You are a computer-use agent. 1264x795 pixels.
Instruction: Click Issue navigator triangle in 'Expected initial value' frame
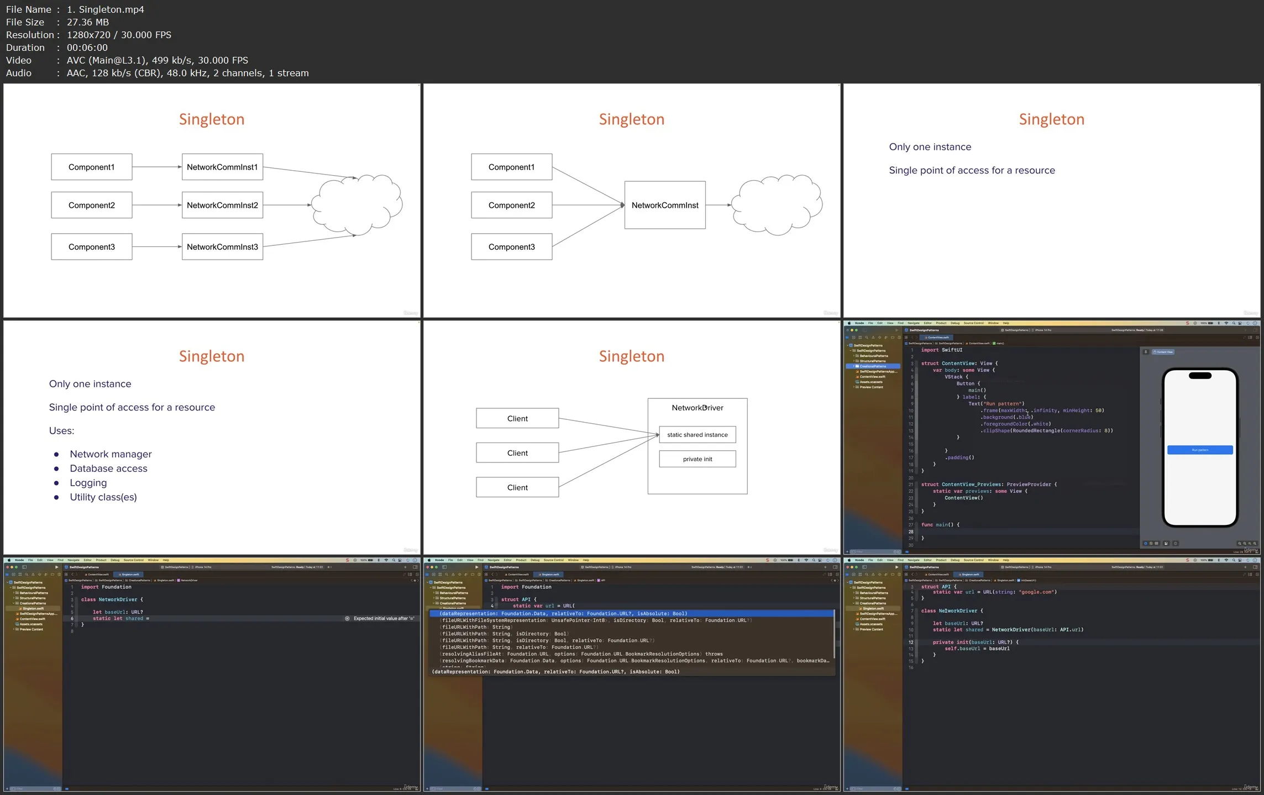point(33,575)
